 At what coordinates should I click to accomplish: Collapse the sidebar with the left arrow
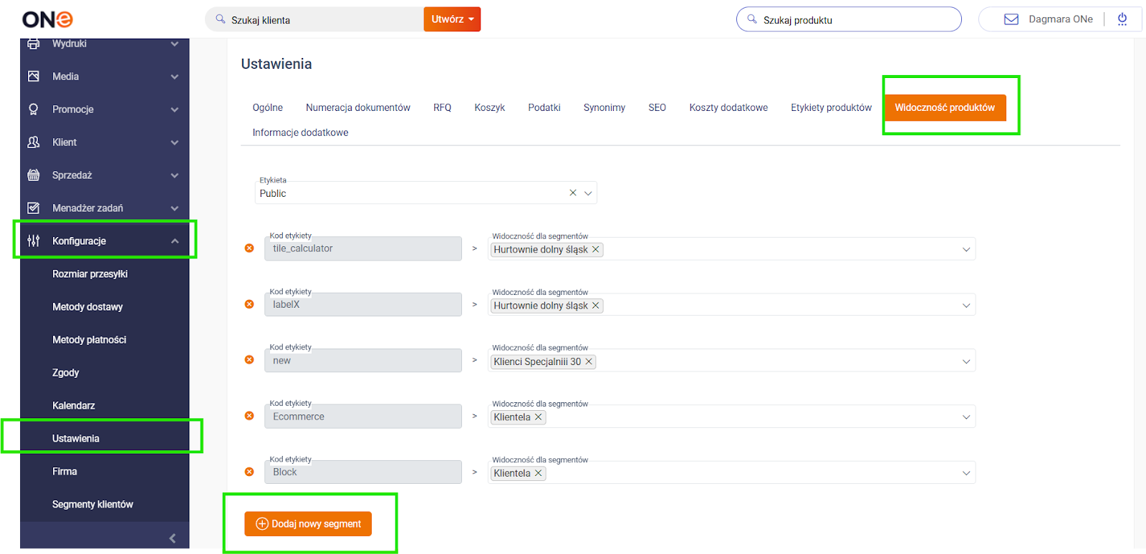coord(173,538)
